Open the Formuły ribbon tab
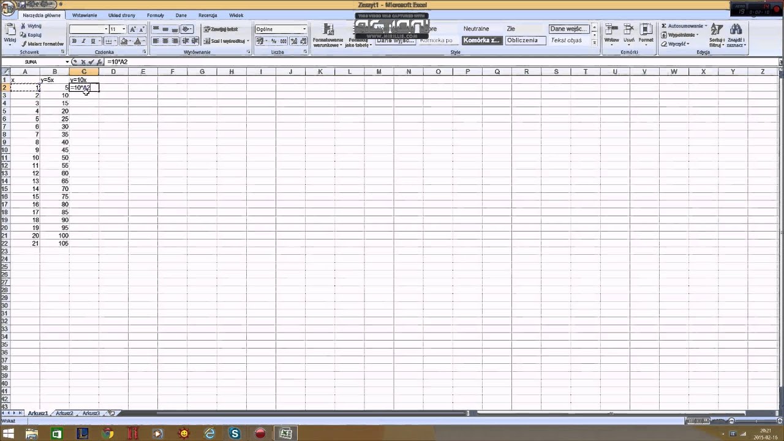 [156, 15]
